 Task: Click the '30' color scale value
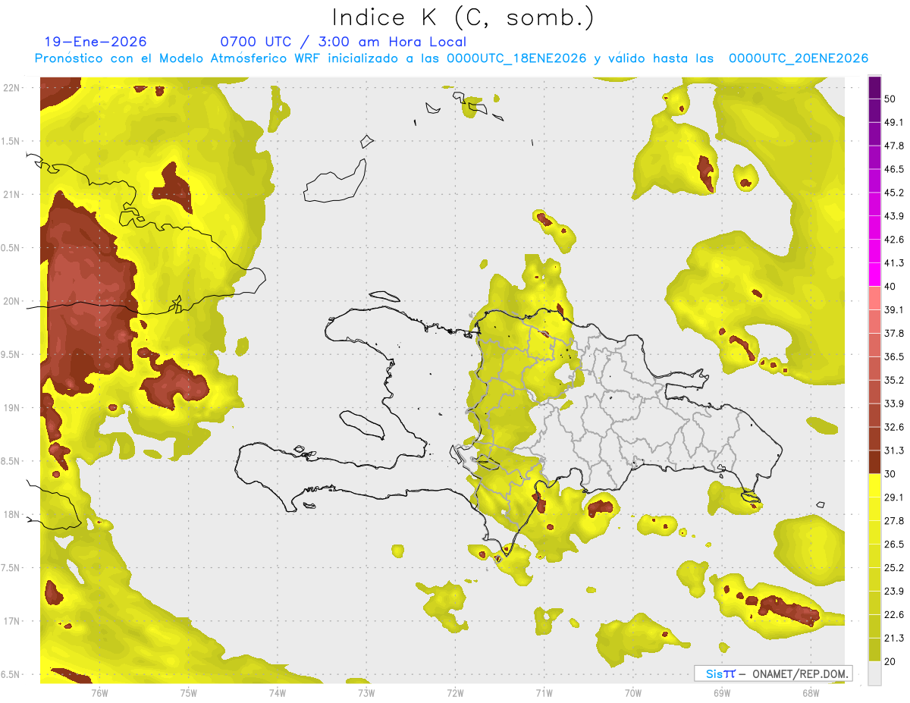coord(891,474)
